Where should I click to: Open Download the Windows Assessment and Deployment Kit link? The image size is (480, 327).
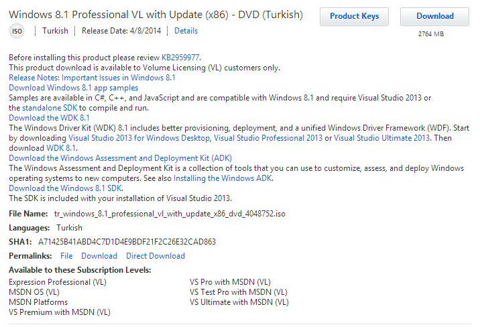coord(120,158)
